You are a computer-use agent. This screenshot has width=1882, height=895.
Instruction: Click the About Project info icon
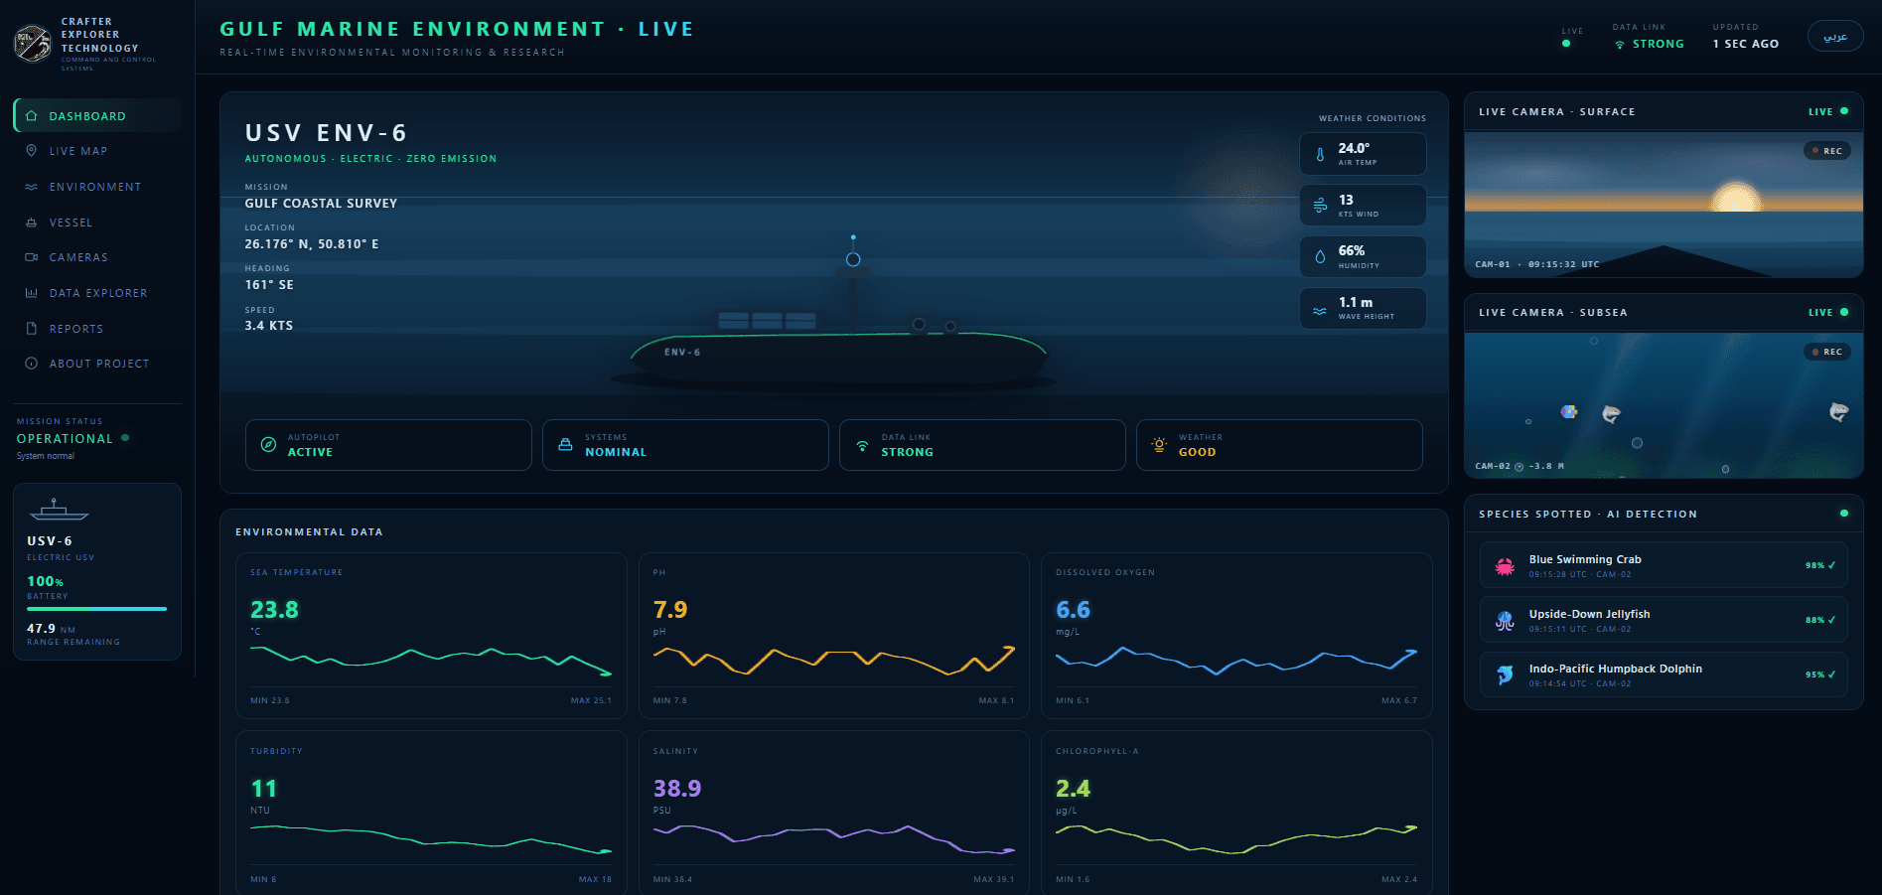click(32, 364)
